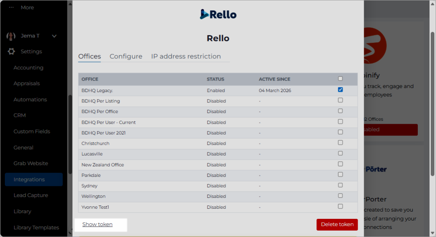436x237 pixels.
Task: Open Lead Capture in the sidebar
Action: click(31, 195)
